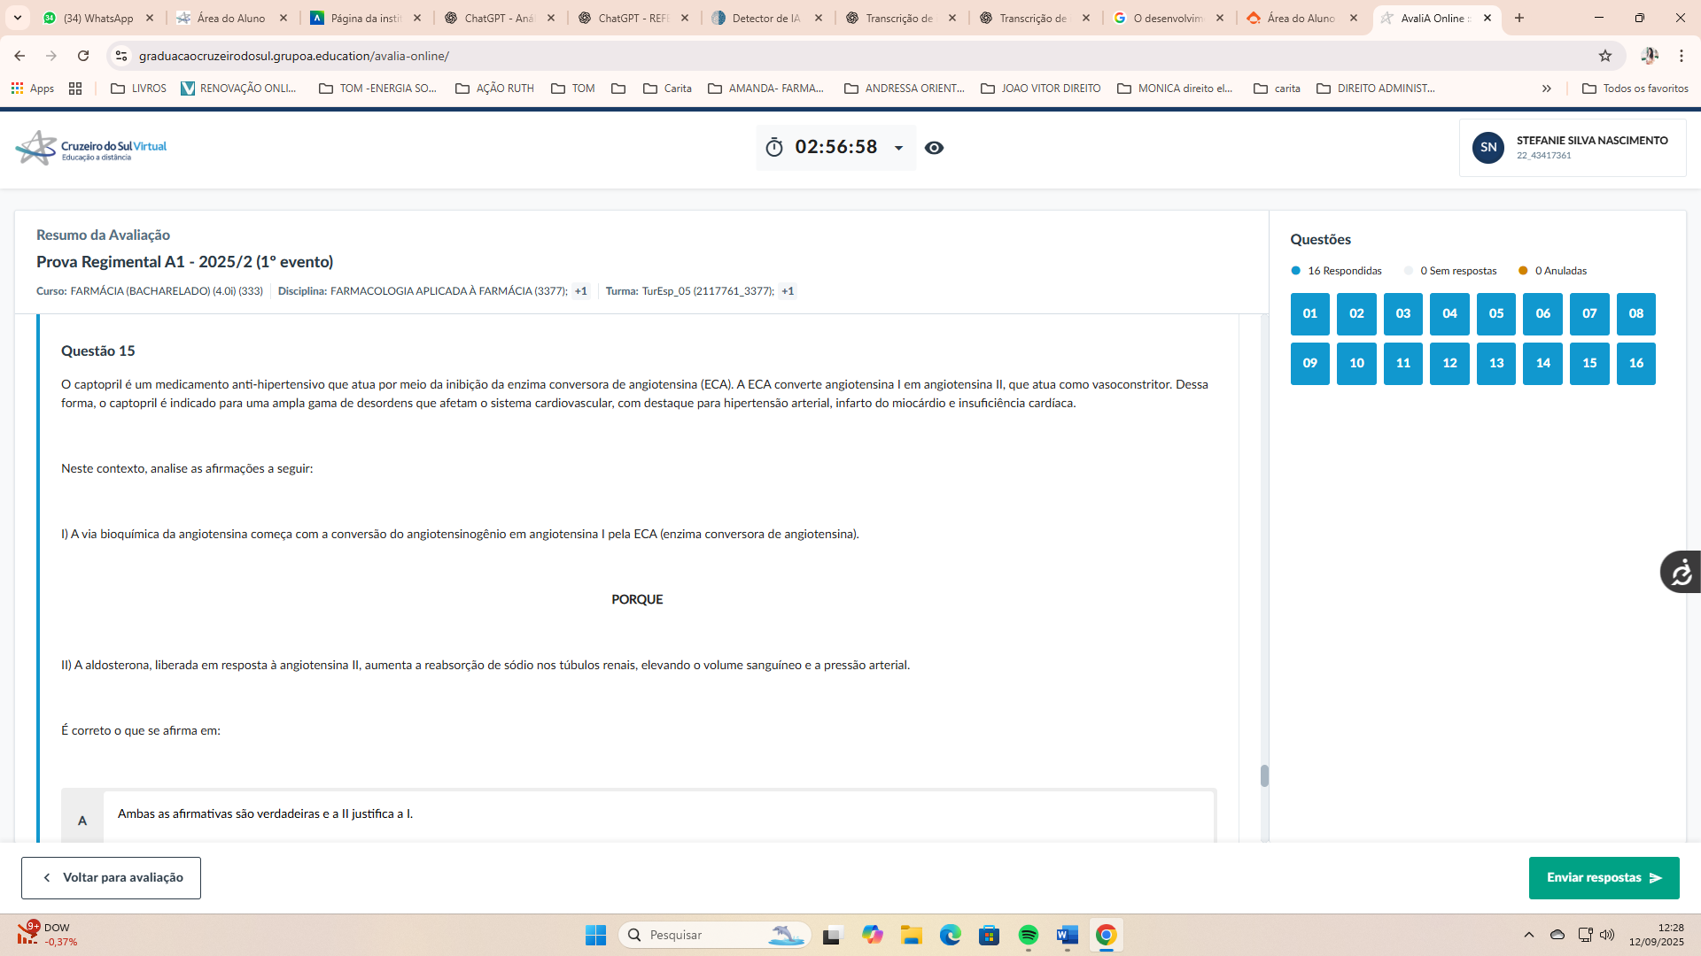The width and height of the screenshot is (1701, 956).
Task: Open AÇÃO RUTH bookmark folder
Action: 494,89
